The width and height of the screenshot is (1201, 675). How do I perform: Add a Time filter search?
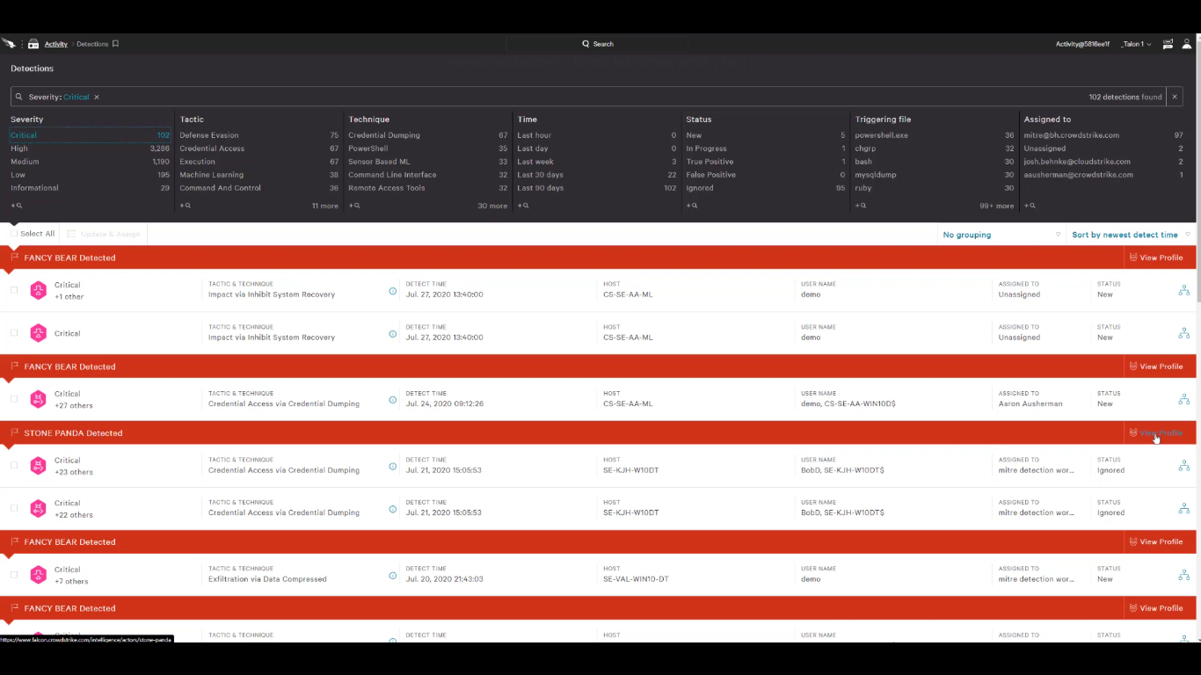522,206
